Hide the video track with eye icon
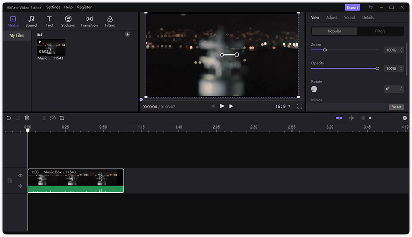Screen dimensions: 412x237 [x=20, y=175]
